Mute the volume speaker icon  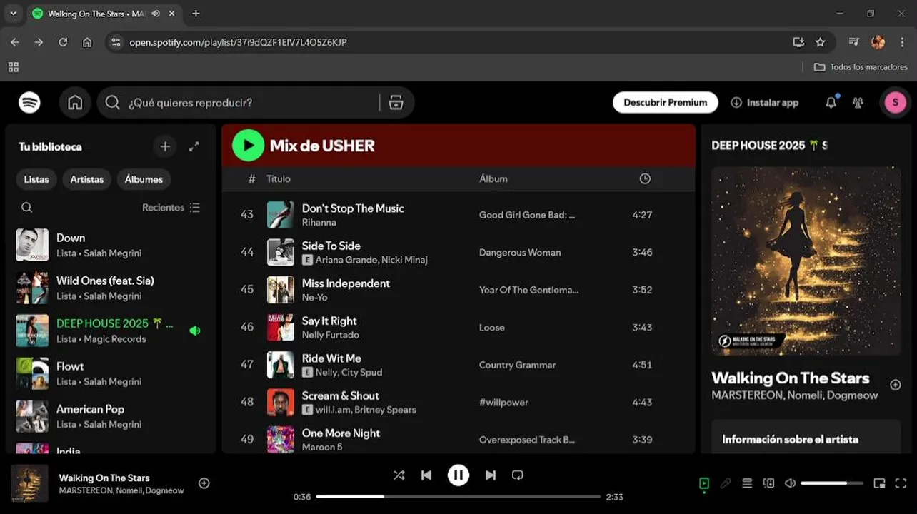point(790,483)
